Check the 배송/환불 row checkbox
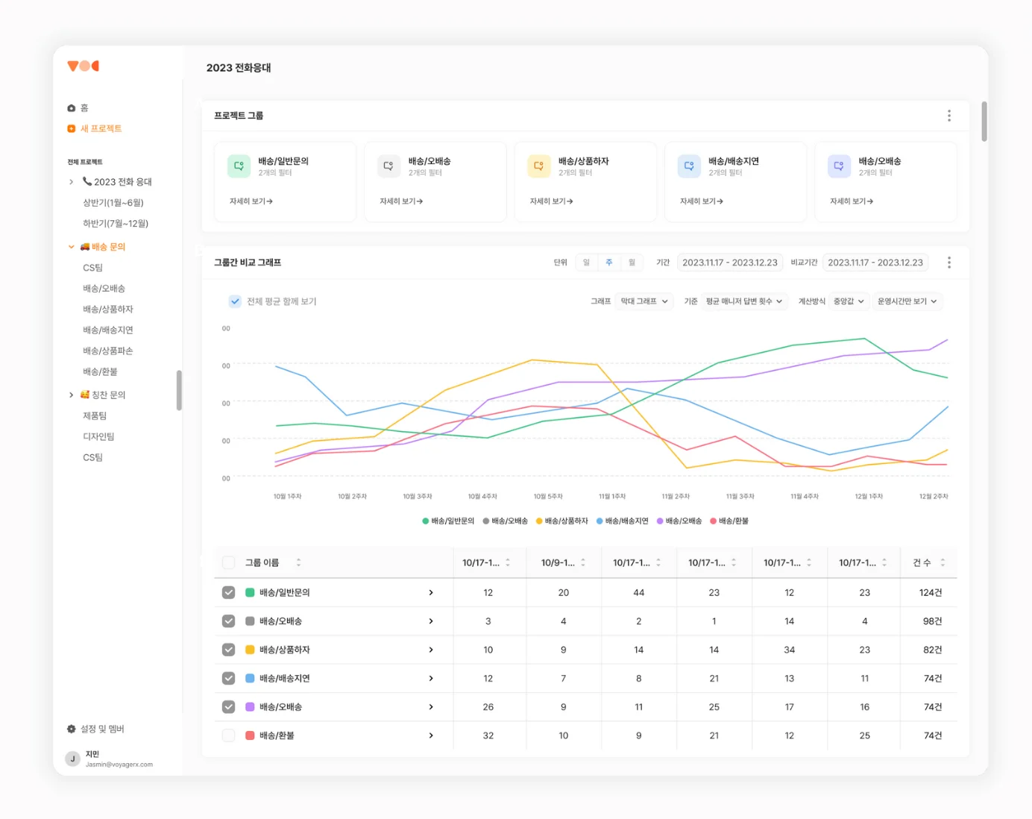Screen dimensions: 1032x819 229,735
